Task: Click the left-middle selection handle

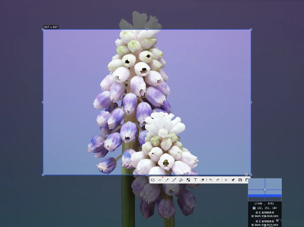Action: point(43,102)
